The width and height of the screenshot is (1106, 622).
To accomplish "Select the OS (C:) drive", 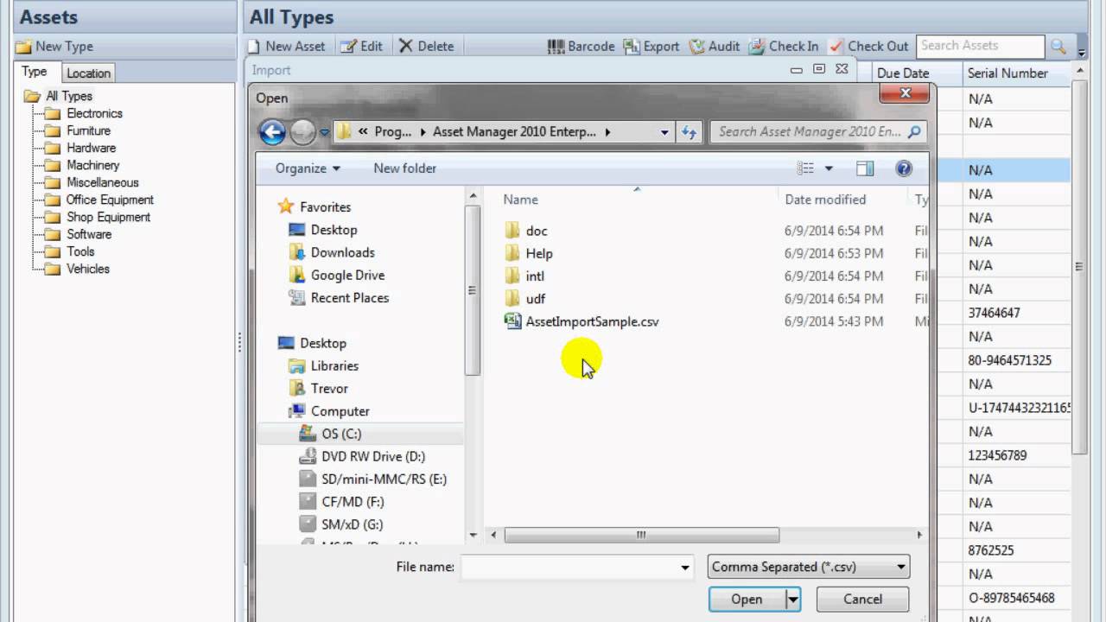I will pos(341,434).
